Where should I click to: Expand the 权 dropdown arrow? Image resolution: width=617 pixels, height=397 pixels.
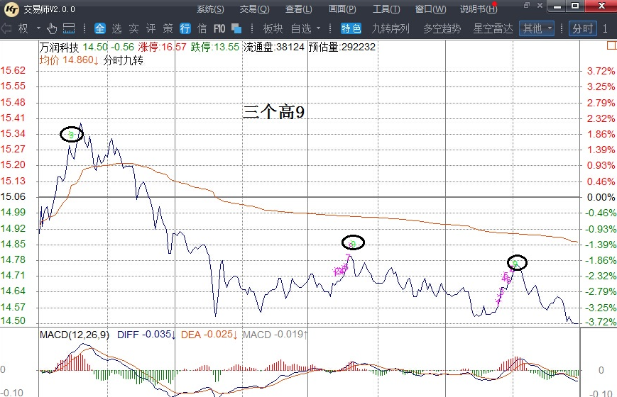[38, 28]
